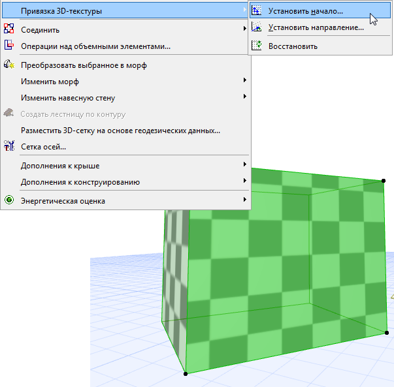
Task: Click the bottom-right corner node of the box
Action: 387,333
